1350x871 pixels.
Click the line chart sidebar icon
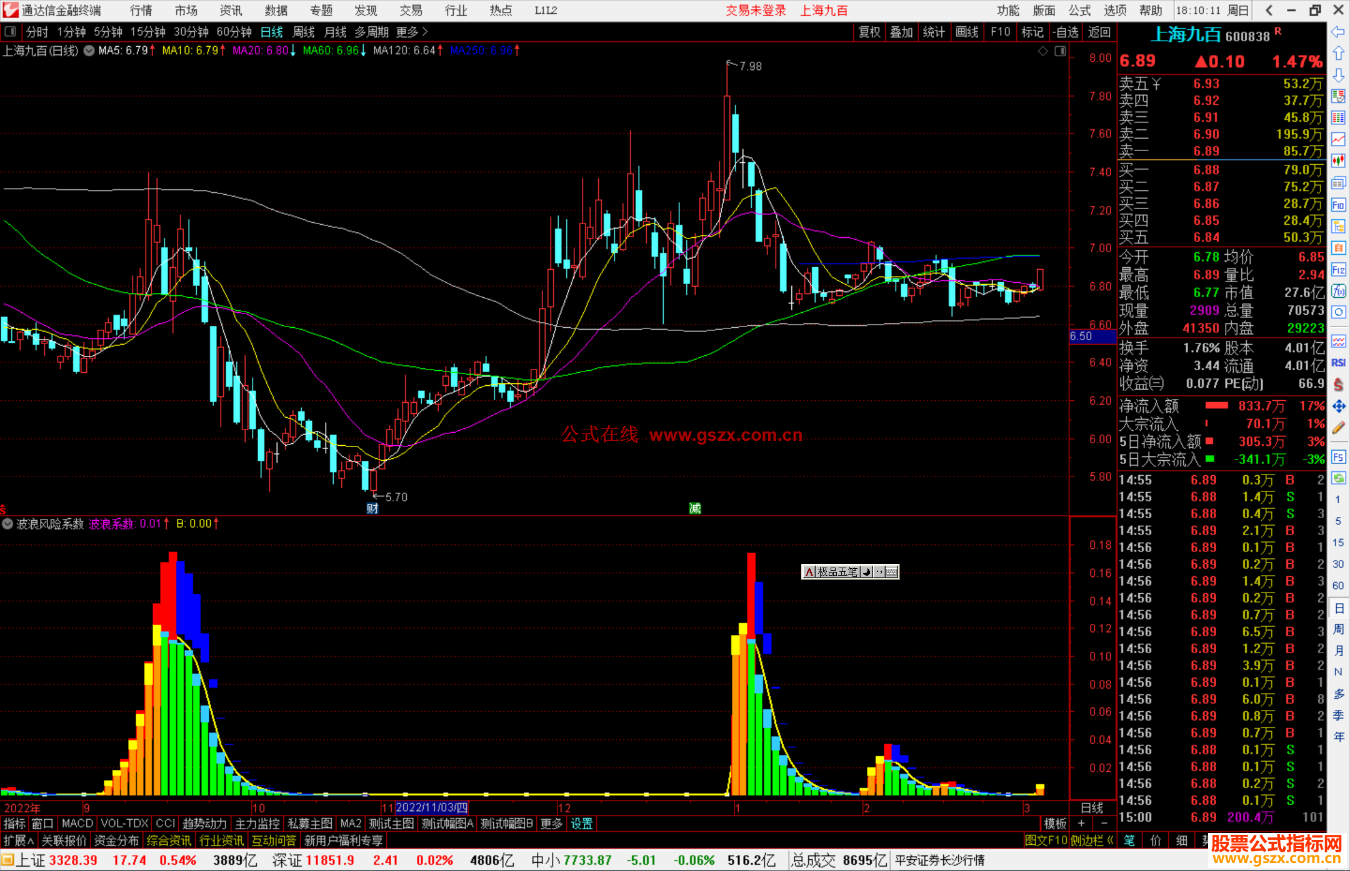point(1338,139)
